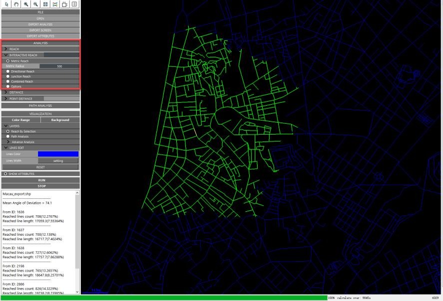
Task: Click the blue Lines Color swatch
Action: (x=58, y=154)
